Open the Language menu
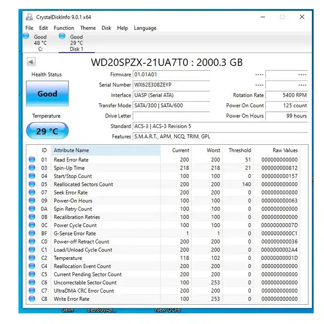 [x=145, y=28]
